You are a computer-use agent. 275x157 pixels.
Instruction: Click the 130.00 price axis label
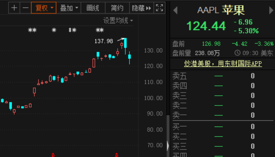(x=153, y=51)
